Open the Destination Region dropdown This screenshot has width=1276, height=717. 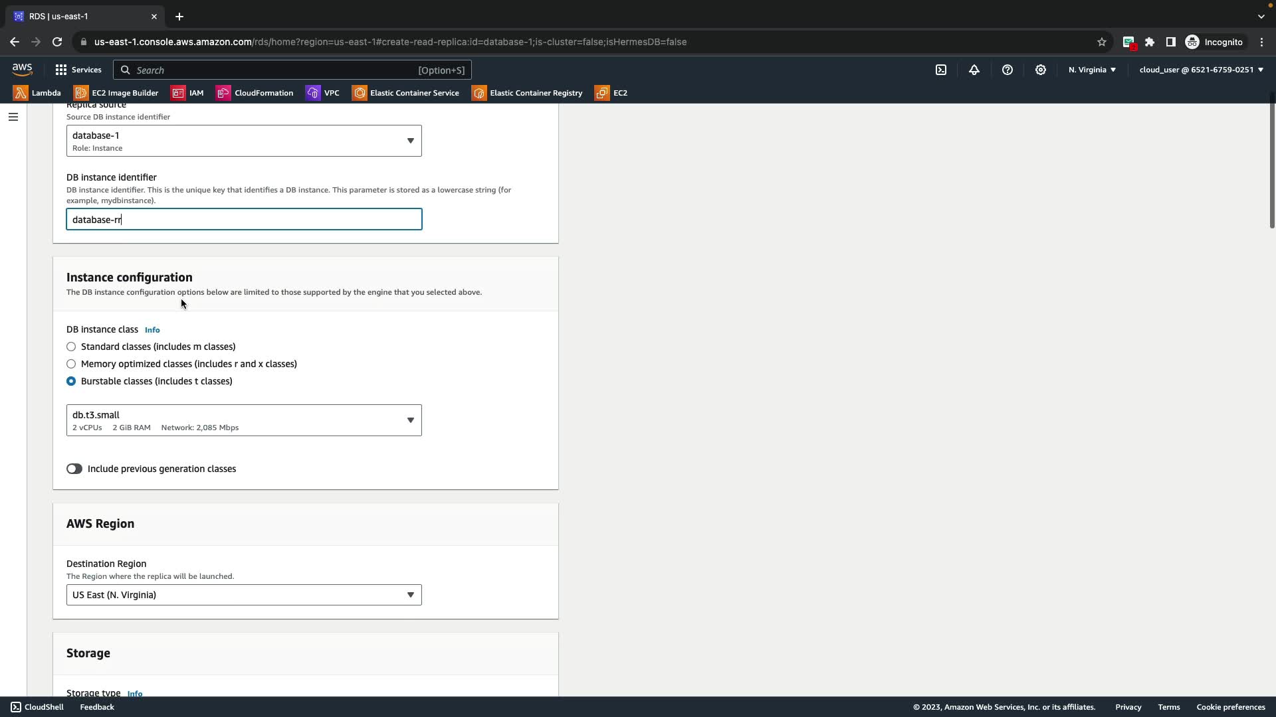(x=244, y=595)
